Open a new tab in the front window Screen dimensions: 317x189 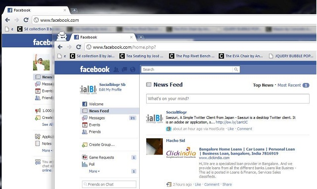coord(141,37)
